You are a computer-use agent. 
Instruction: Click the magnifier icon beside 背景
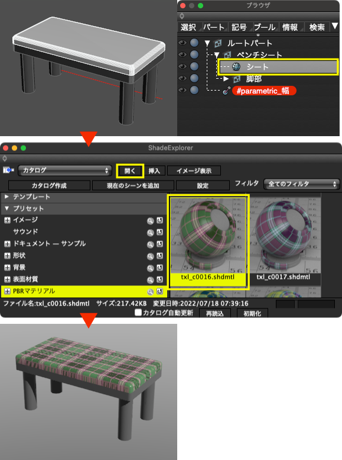tap(150, 268)
